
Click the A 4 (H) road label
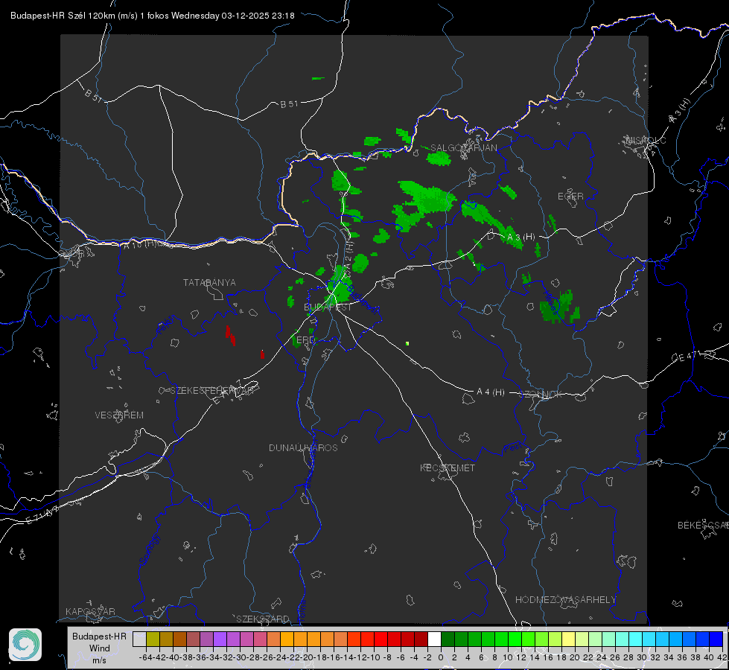(491, 392)
